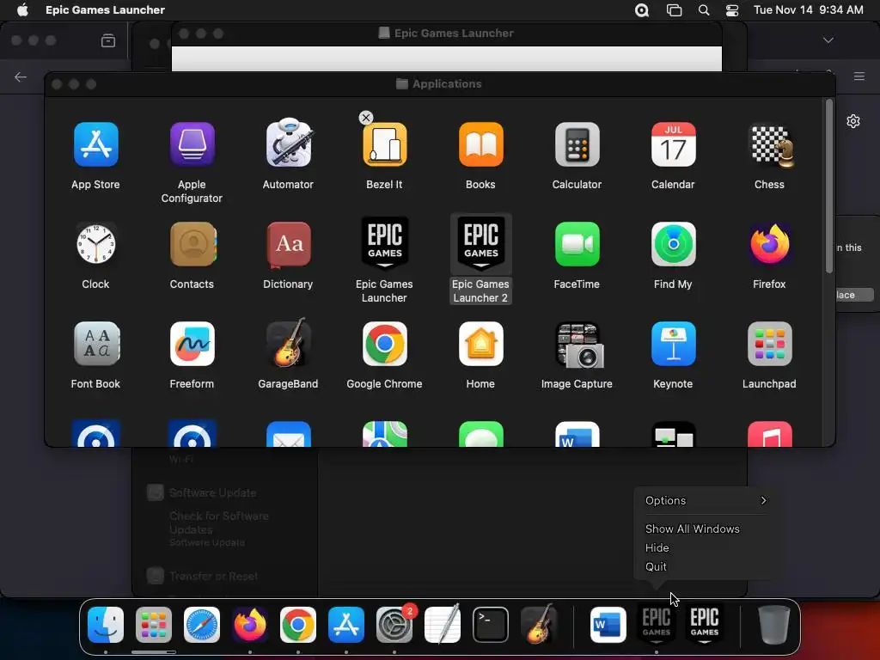
Task: Select GarageBand in the Applications folder
Action: pyautogui.click(x=289, y=343)
